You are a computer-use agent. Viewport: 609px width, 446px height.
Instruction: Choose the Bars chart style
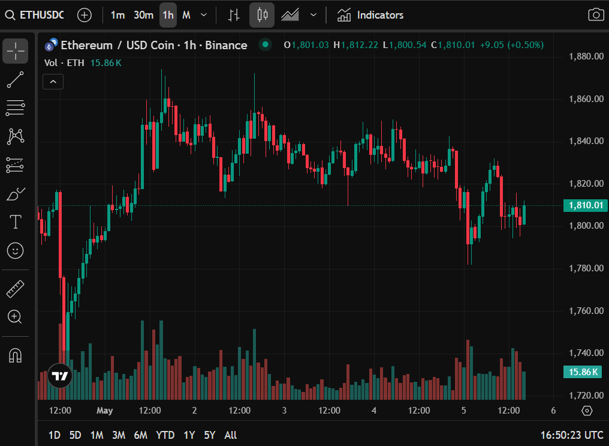234,15
